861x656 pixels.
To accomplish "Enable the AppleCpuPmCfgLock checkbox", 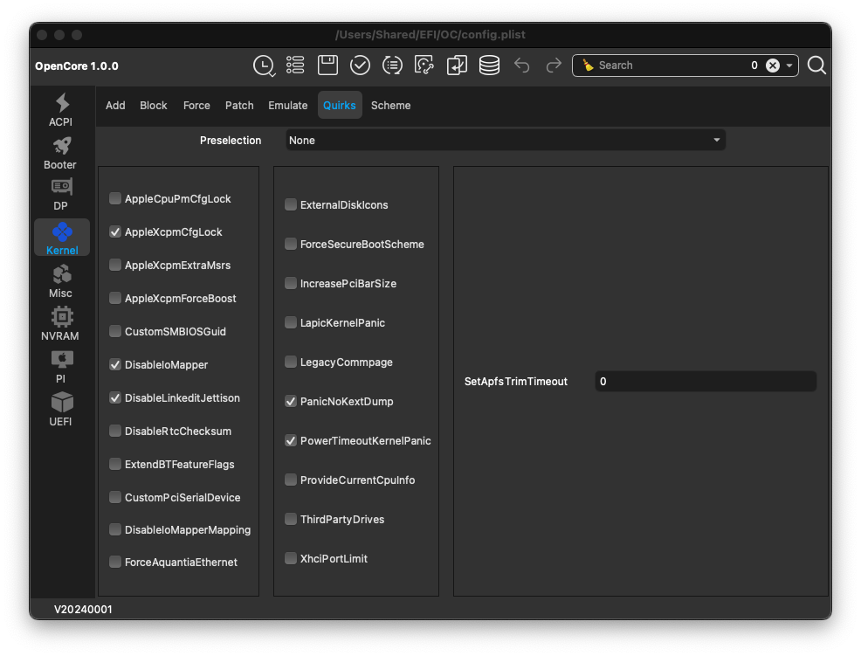I will pyautogui.click(x=114, y=198).
